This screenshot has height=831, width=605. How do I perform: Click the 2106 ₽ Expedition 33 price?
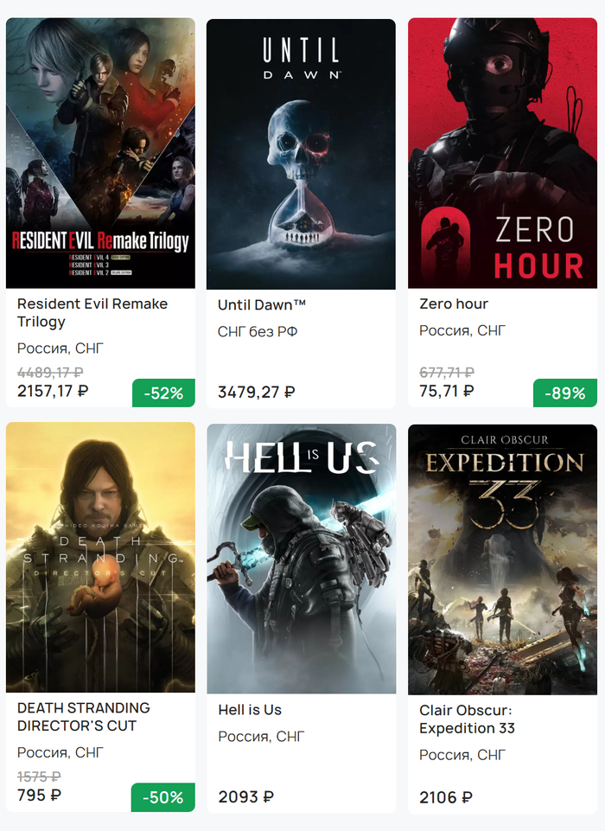click(x=446, y=796)
